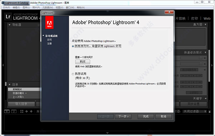Select 注册 step in dialog sidebar
Viewport: 215px width, 136px height.
49,44
